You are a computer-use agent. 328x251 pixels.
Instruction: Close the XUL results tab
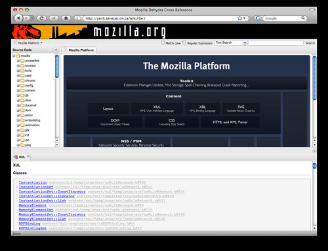[x=28, y=156]
